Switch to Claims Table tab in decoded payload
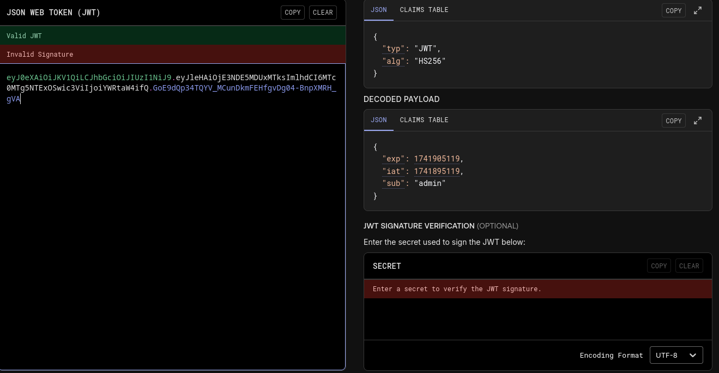Image resolution: width=719 pixels, height=373 pixels. (424, 120)
